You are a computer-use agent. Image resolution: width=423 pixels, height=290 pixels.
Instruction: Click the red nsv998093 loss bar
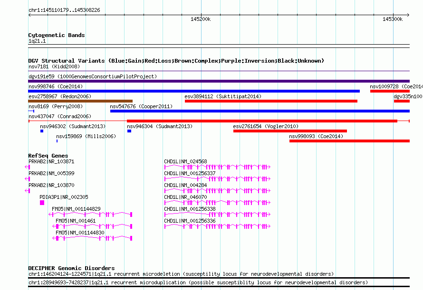350,141
